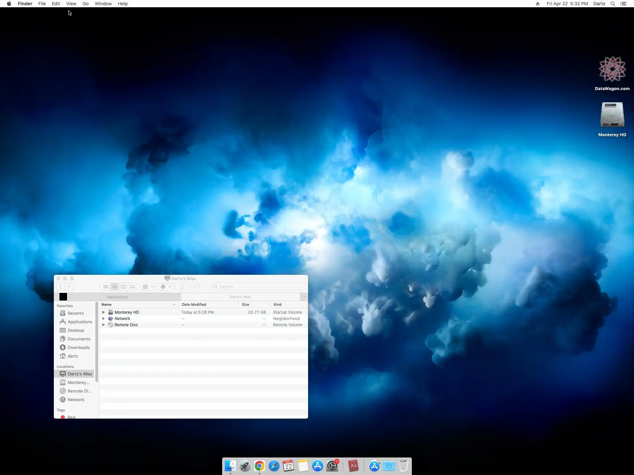This screenshot has width=634, height=475.
Task: Open Google Chrome from the Dock
Action: pos(260,466)
